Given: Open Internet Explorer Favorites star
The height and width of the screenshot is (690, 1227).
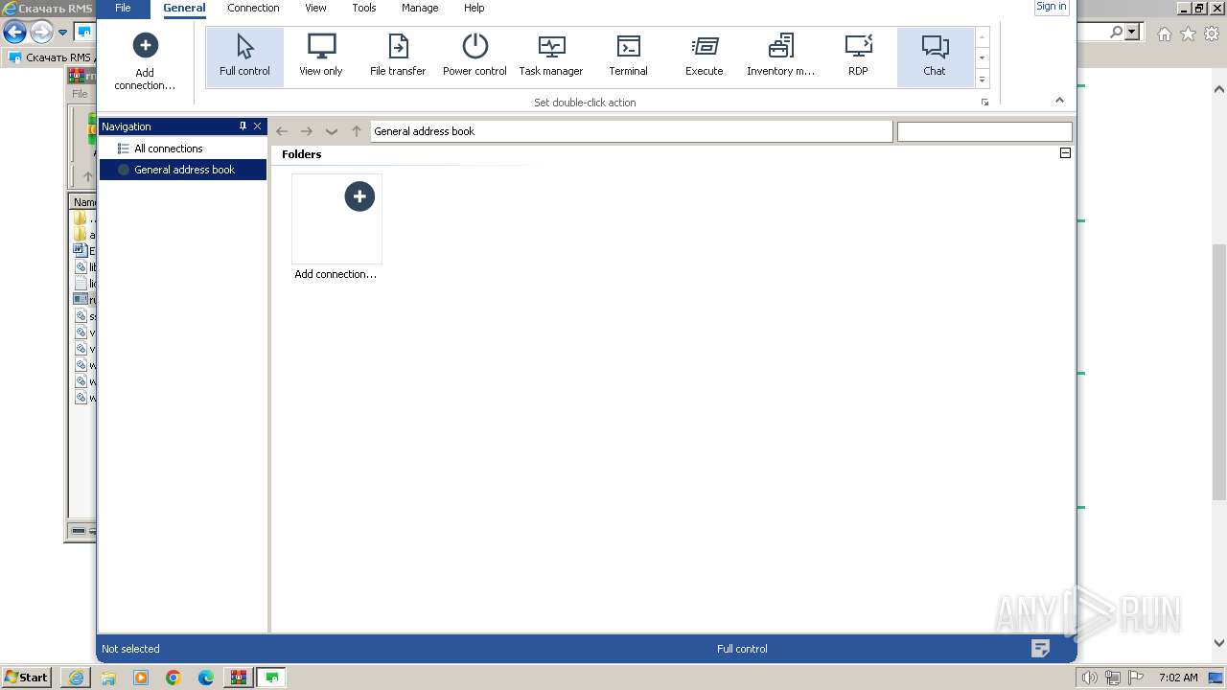Looking at the screenshot, I should (1188, 34).
